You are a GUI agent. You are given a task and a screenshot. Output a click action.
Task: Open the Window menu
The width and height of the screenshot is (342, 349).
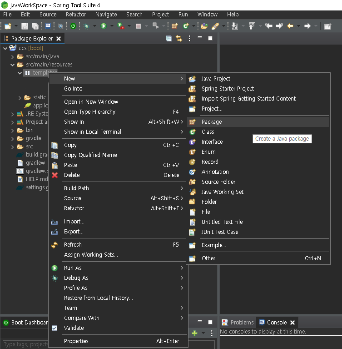pyautogui.click(x=207, y=15)
